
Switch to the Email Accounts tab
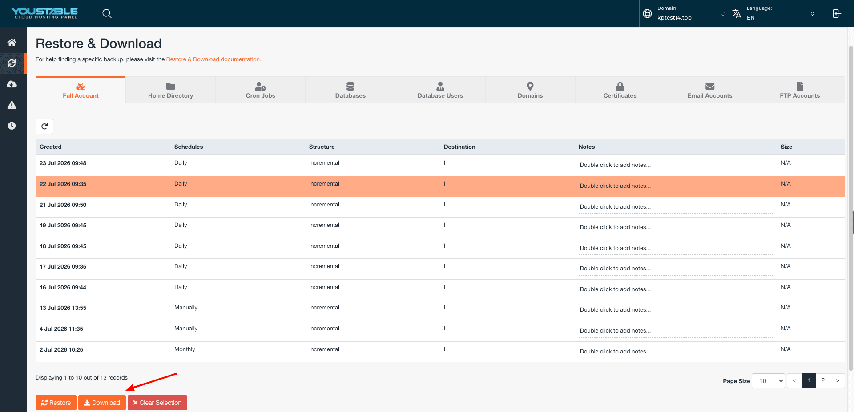[x=709, y=90]
